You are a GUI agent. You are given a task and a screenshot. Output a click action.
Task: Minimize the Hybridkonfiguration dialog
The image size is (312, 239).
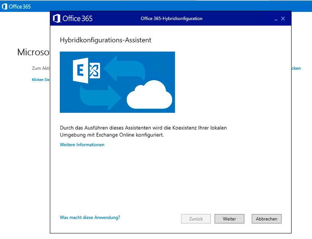point(275,19)
